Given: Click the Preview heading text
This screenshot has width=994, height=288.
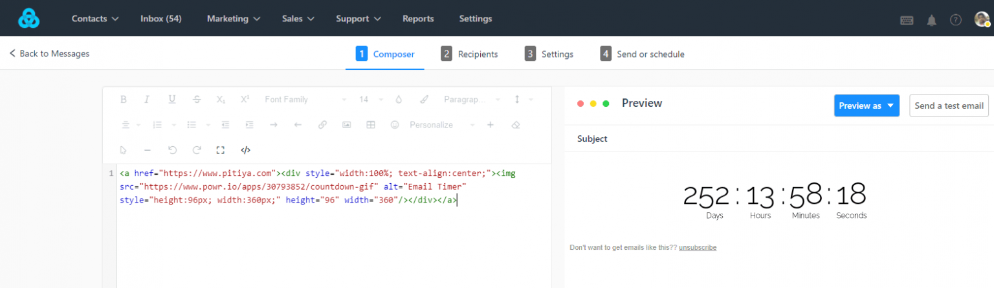Looking at the screenshot, I should [642, 103].
